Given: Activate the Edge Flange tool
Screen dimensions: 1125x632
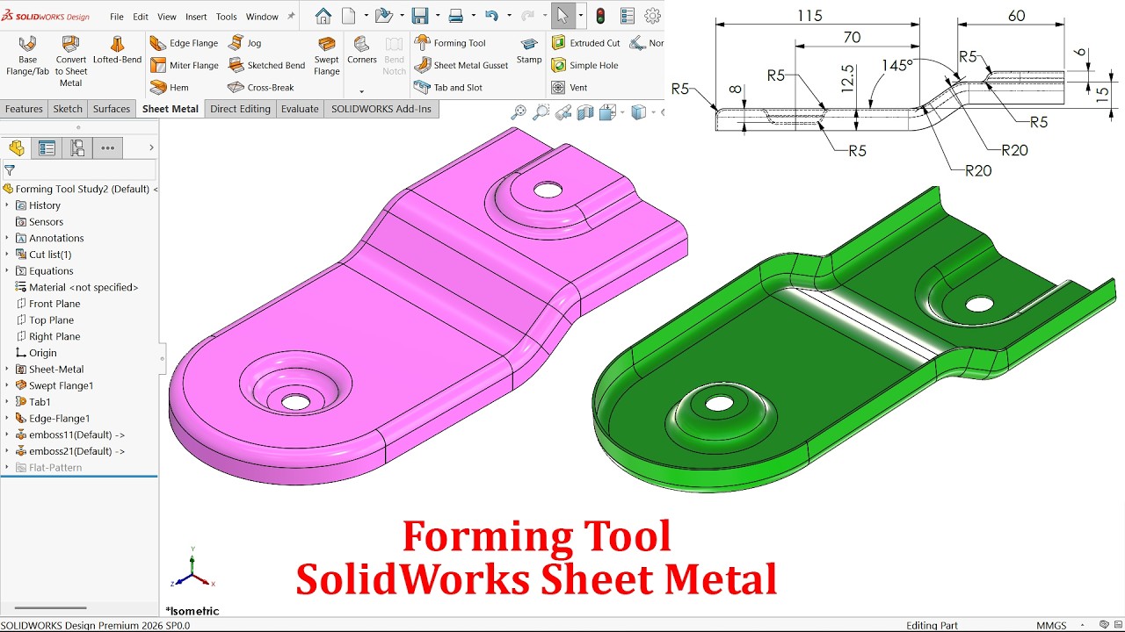Looking at the screenshot, I should [184, 43].
